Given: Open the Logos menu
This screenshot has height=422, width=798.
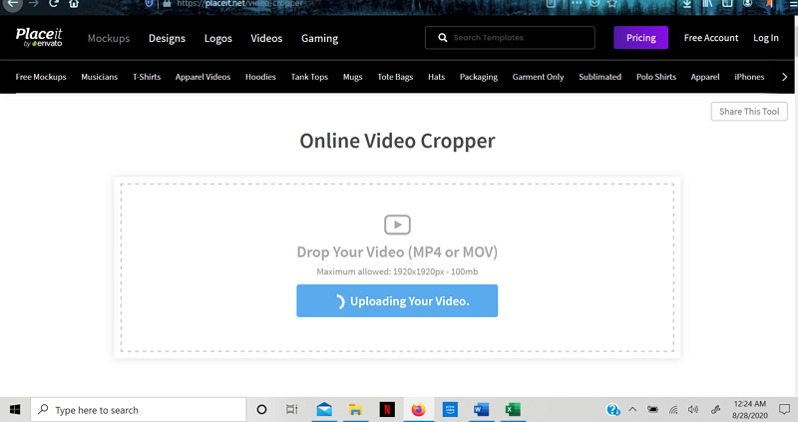Looking at the screenshot, I should [217, 38].
